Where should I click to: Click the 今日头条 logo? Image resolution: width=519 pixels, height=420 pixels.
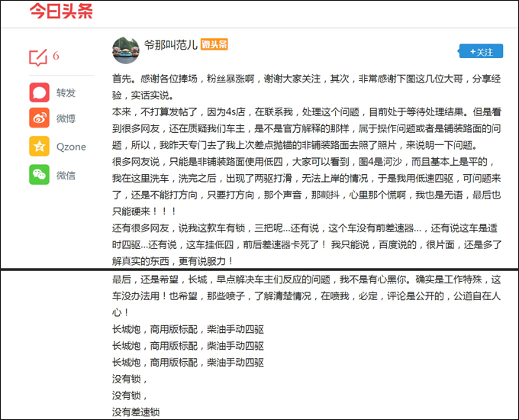point(61,11)
